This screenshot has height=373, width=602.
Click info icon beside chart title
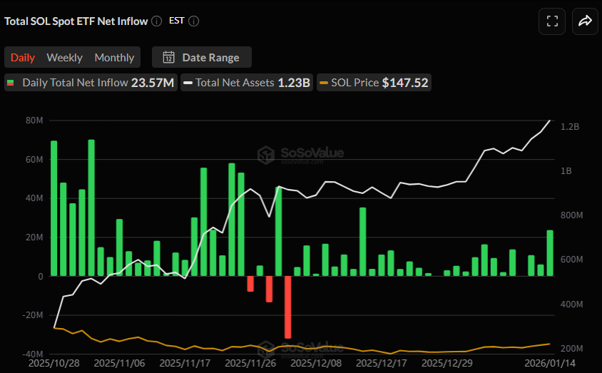click(157, 21)
